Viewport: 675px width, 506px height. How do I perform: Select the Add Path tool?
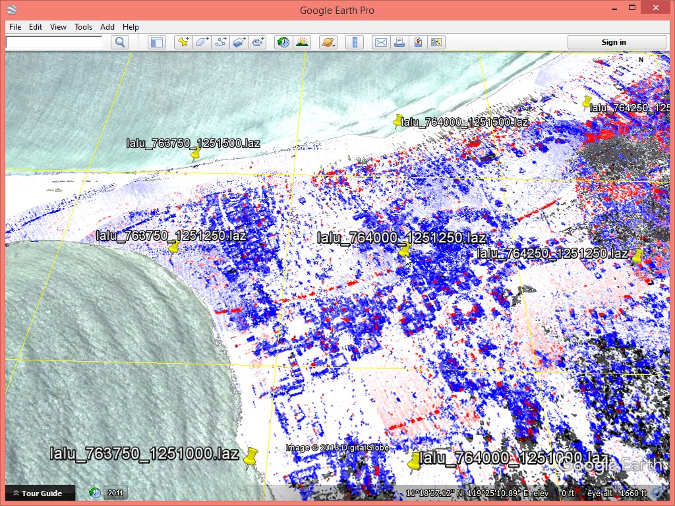pos(220,42)
